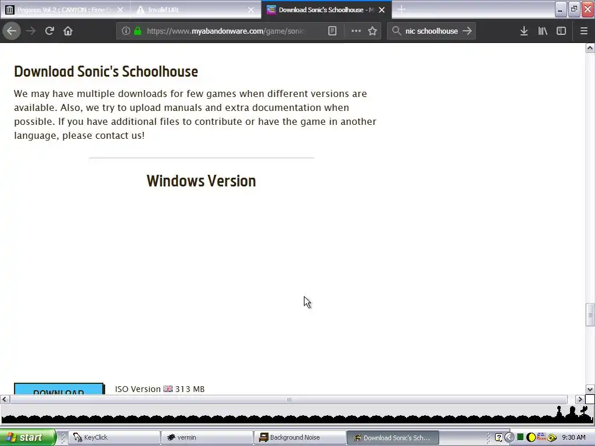Click the help question mark tray icon
The width and height of the screenshot is (595, 446).
coord(499,437)
